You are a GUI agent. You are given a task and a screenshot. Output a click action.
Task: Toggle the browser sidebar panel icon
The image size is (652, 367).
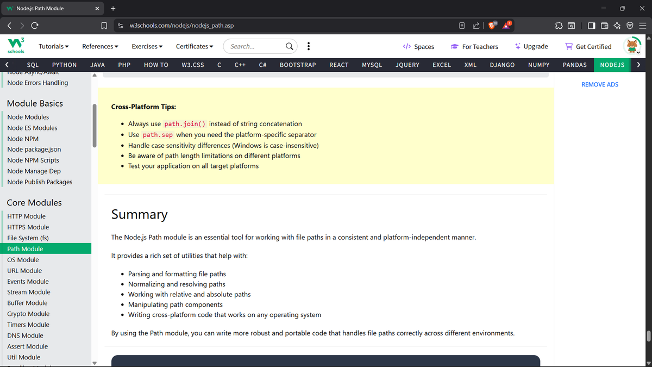[591, 25]
